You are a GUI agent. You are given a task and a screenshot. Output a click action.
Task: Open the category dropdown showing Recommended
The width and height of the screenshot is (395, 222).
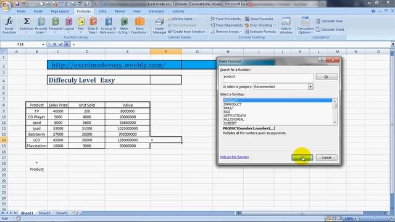tap(310, 87)
